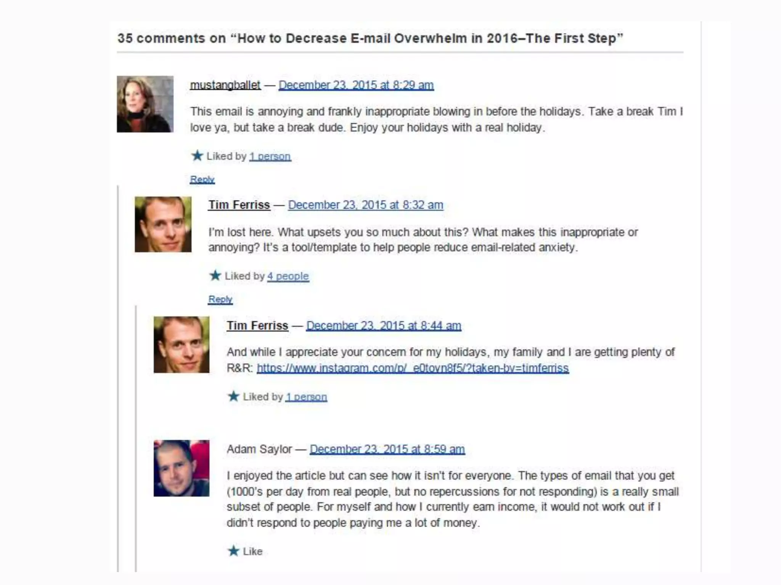The image size is (781, 585).
Task: Click the star icon under mustangballet's comment
Action: [x=197, y=155]
